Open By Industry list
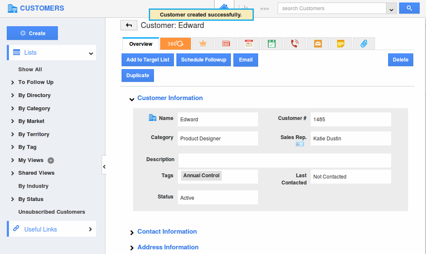The width and height of the screenshot is (426, 254). [34, 186]
